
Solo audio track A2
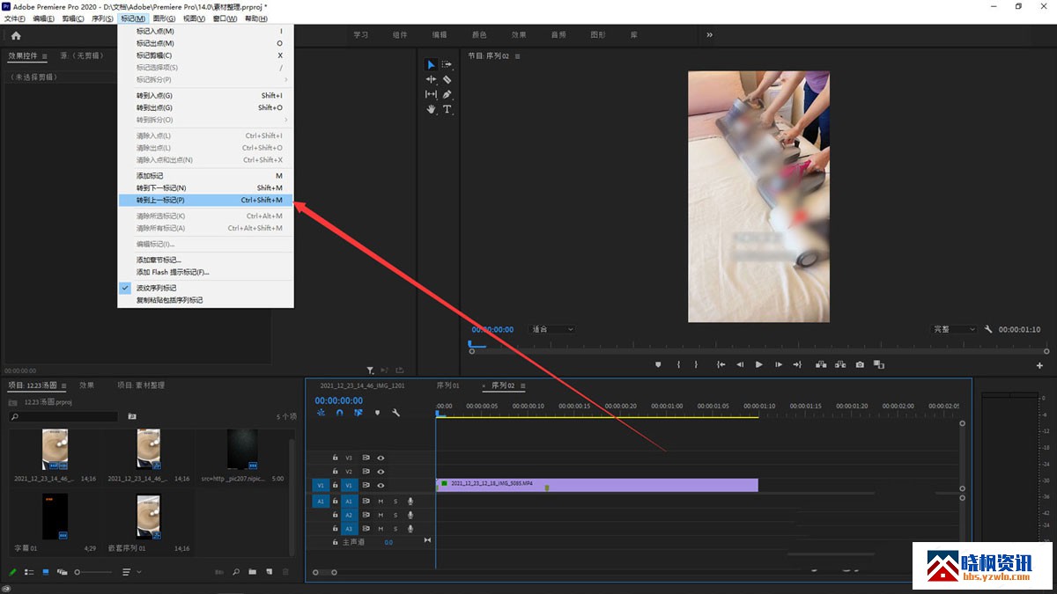[395, 515]
